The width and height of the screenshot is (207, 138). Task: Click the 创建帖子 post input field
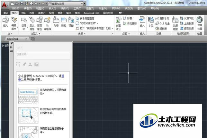pyautogui.click(x=43, y=56)
